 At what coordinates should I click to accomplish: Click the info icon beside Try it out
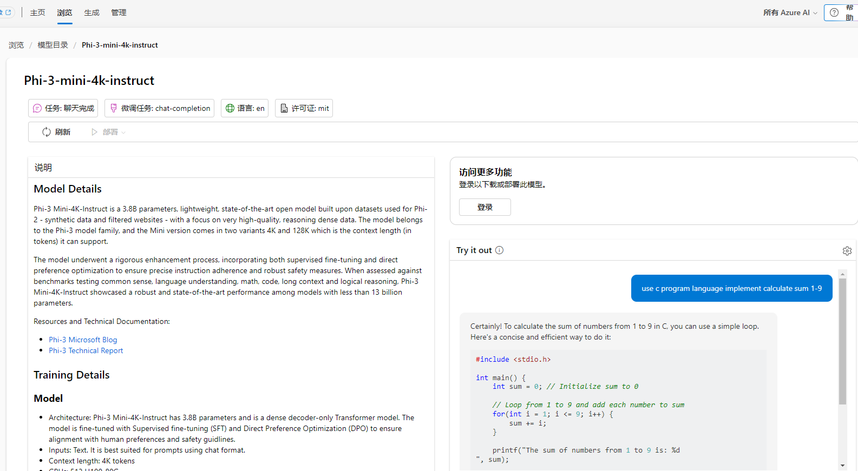coord(499,250)
